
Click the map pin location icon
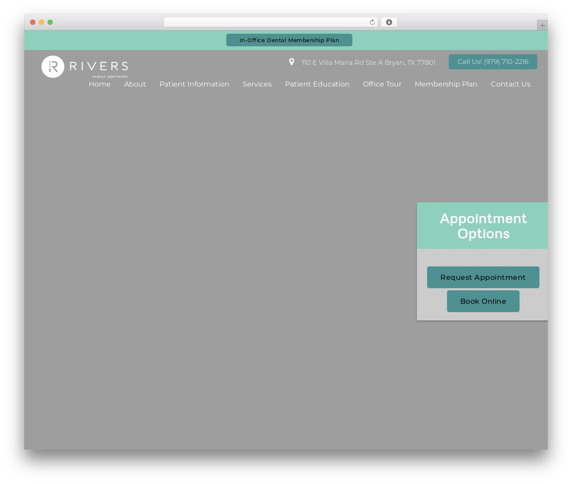tap(291, 62)
